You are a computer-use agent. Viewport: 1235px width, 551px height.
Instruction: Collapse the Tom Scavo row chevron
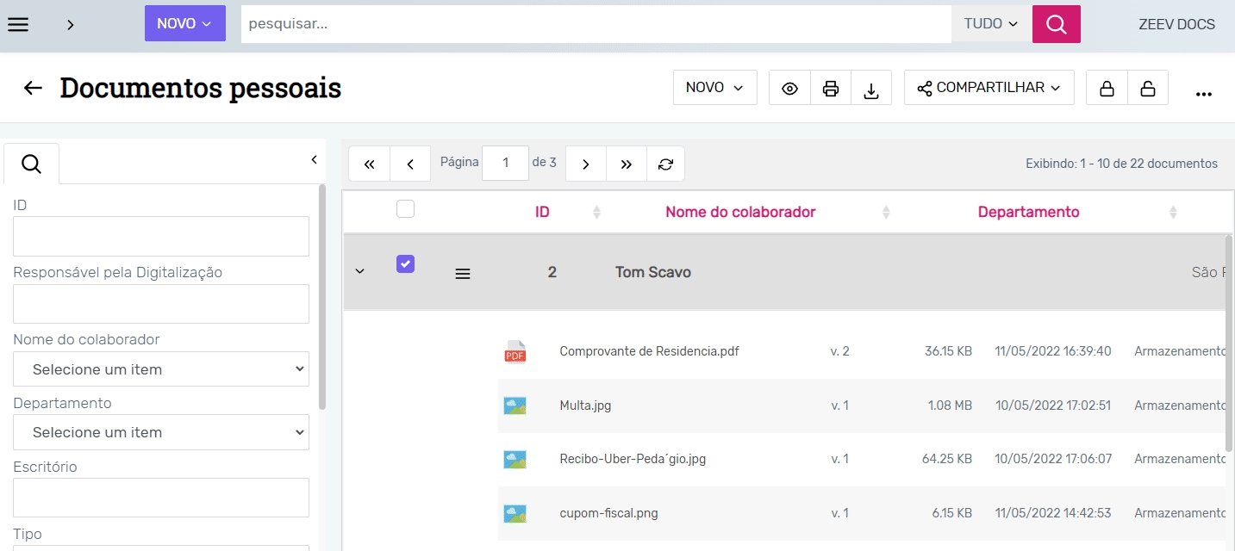360,272
